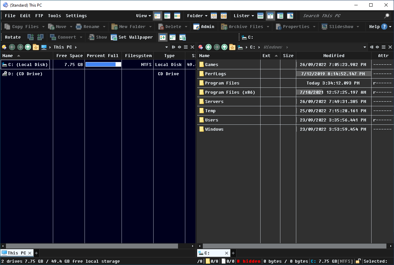Image resolution: width=394 pixels, height=265 pixels.
Task: Go up a level in This PC pane
Action: click(28, 47)
